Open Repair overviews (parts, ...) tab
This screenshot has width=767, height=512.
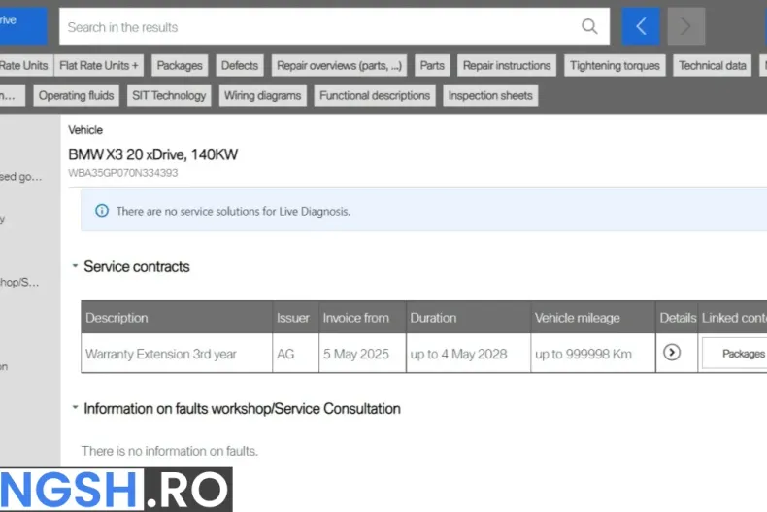click(339, 66)
